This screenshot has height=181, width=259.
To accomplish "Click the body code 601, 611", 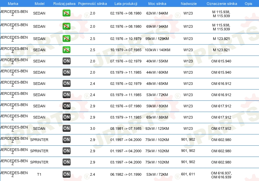I will point(188,174).
